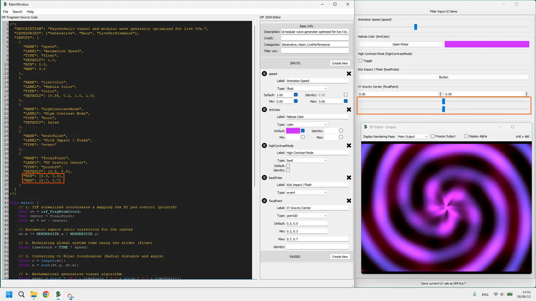Screen dimensions: 536x301
Task: Click the MainWindow title bar app icon
Action: pyautogui.click(x=5, y=4)
